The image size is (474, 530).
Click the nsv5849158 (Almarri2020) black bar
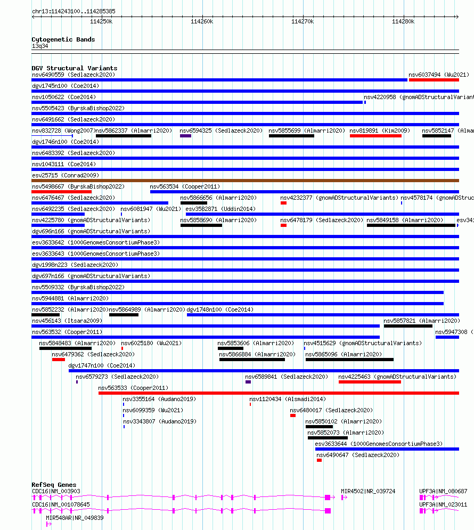[x=411, y=225]
